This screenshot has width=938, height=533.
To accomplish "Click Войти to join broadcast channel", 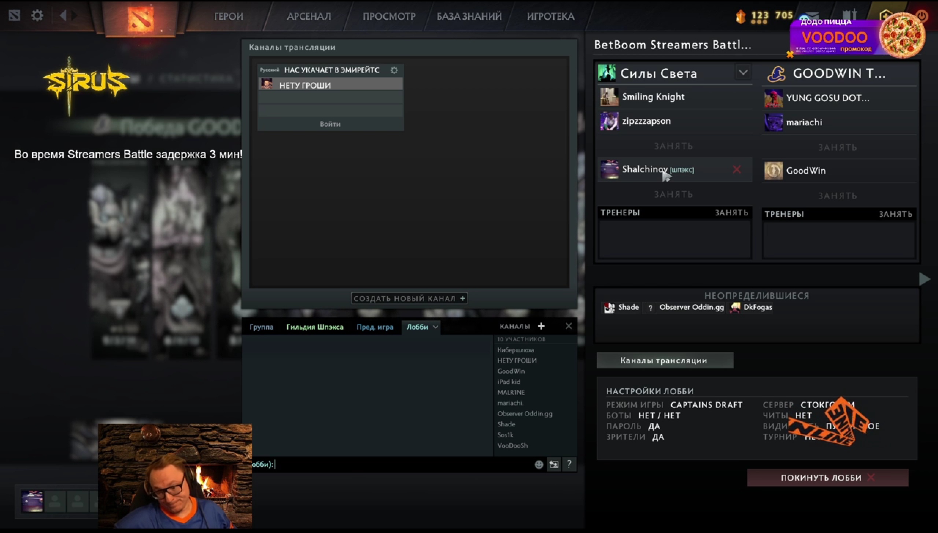I will pyautogui.click(x=330, y=124).
